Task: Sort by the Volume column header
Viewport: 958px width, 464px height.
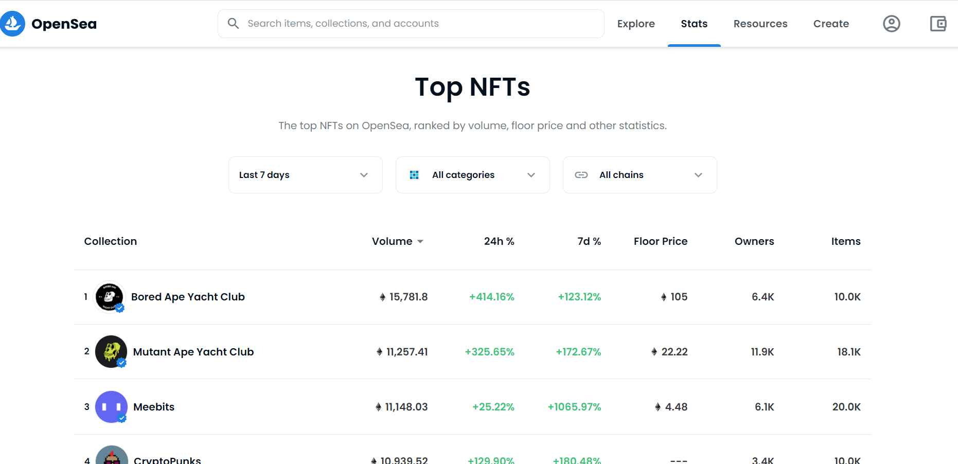Action: pos(397,241)
